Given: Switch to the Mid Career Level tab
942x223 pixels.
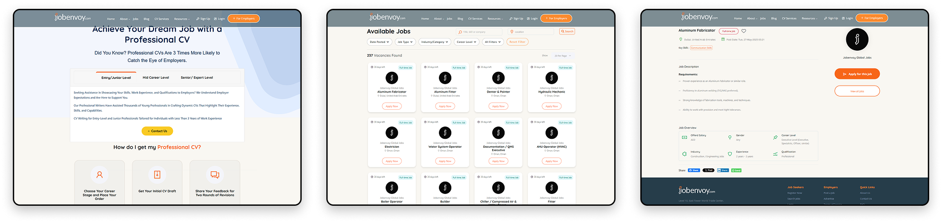Looking at the screenshot, I should click(x=156, y=77).
